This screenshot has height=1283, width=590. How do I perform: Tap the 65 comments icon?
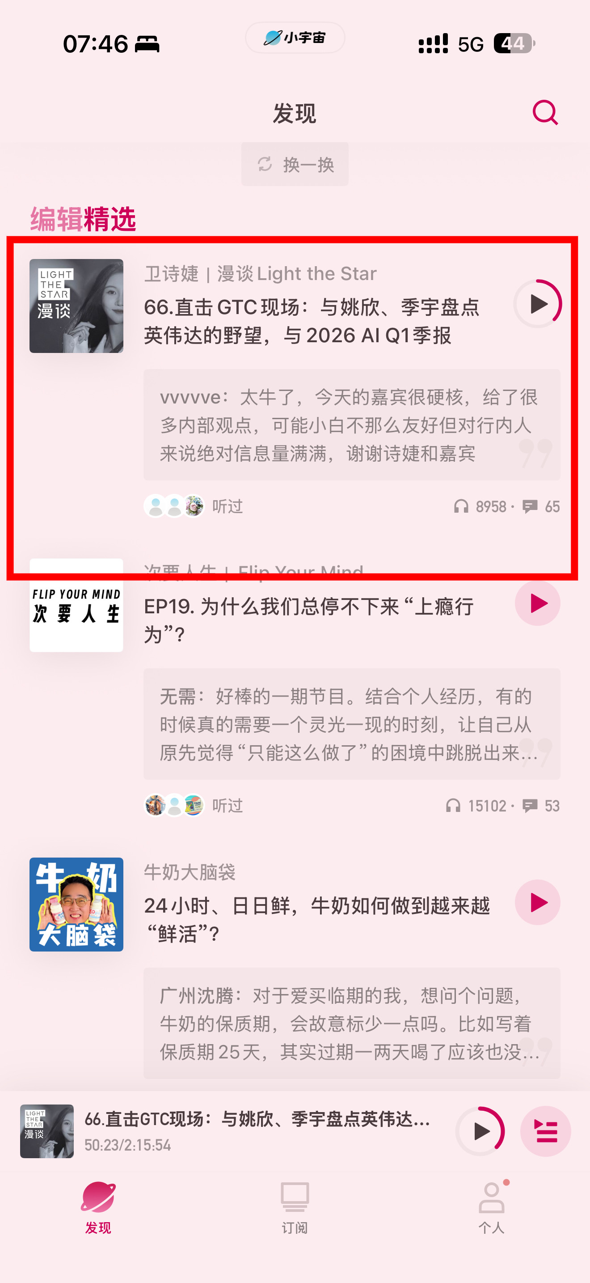click(530, 506)
